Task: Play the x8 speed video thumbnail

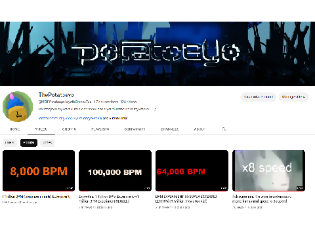Action: 268,170
